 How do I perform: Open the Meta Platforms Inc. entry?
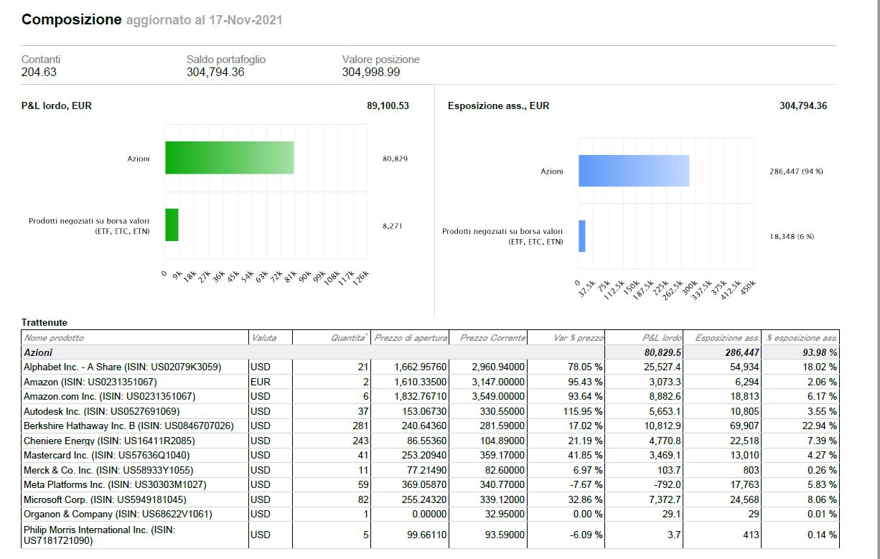(115, 484)
